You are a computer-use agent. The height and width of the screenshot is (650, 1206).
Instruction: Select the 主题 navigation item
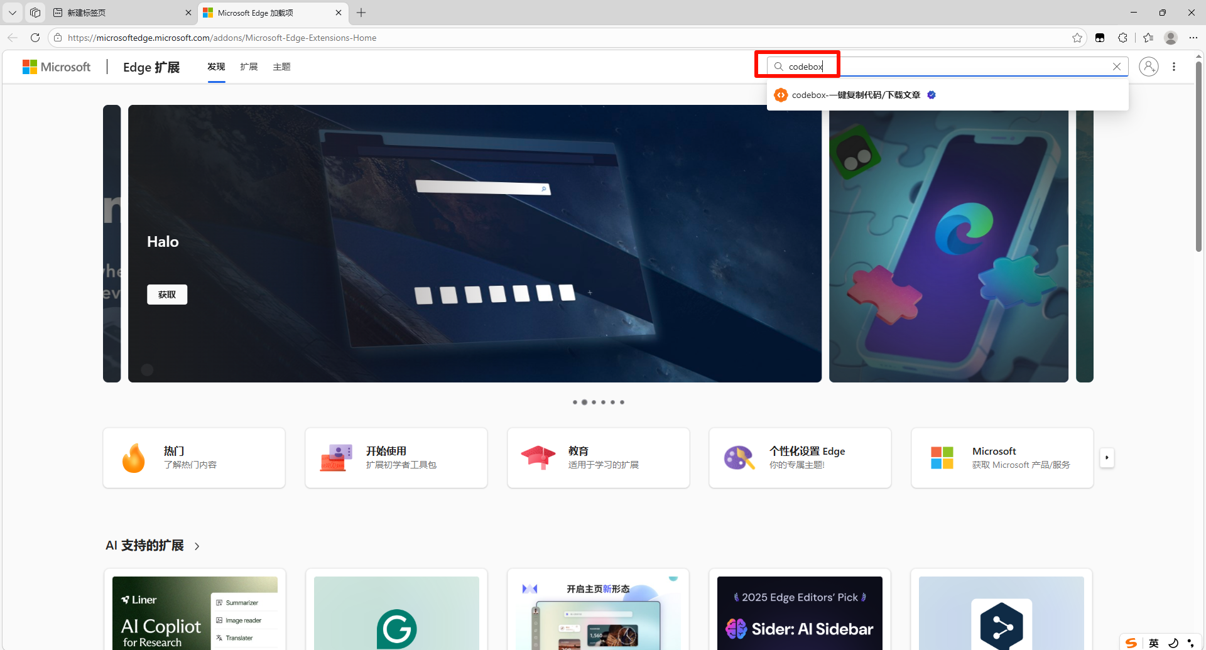tap(281, 67)
